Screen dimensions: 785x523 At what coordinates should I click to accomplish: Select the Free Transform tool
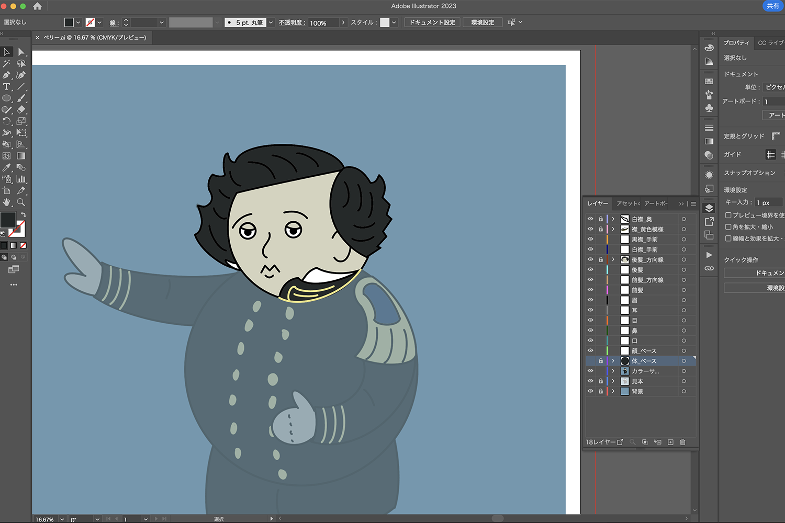coord(21,132)
